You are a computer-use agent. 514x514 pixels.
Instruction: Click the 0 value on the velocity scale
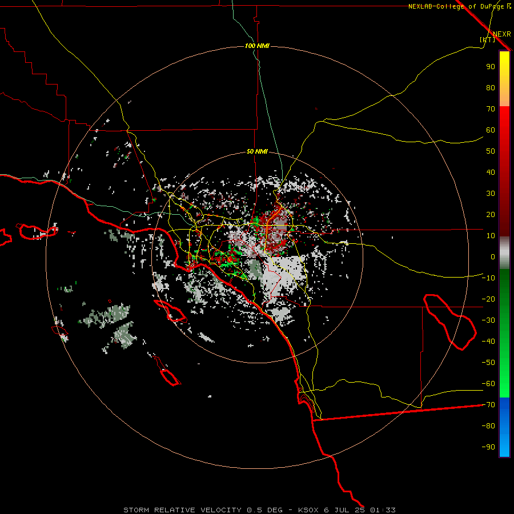[x=493, y=256]
